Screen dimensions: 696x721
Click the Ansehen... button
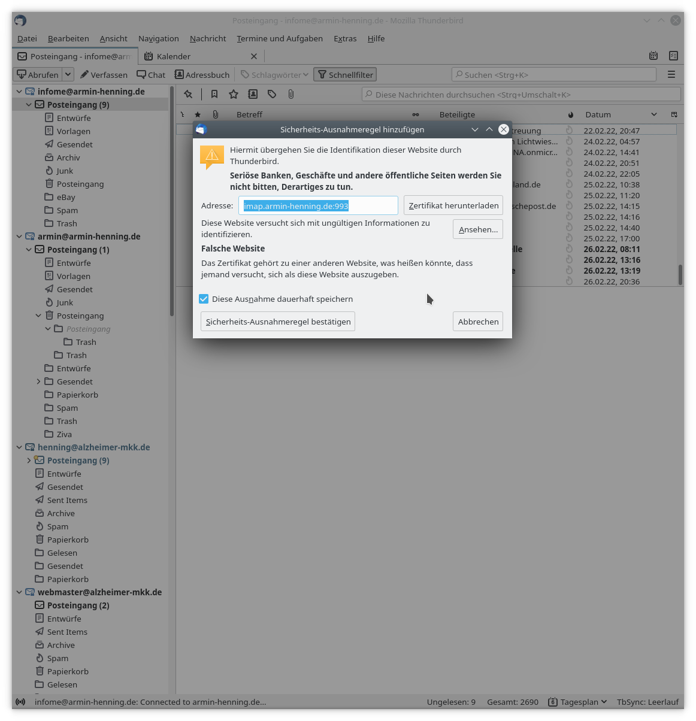tap(478, 229)
